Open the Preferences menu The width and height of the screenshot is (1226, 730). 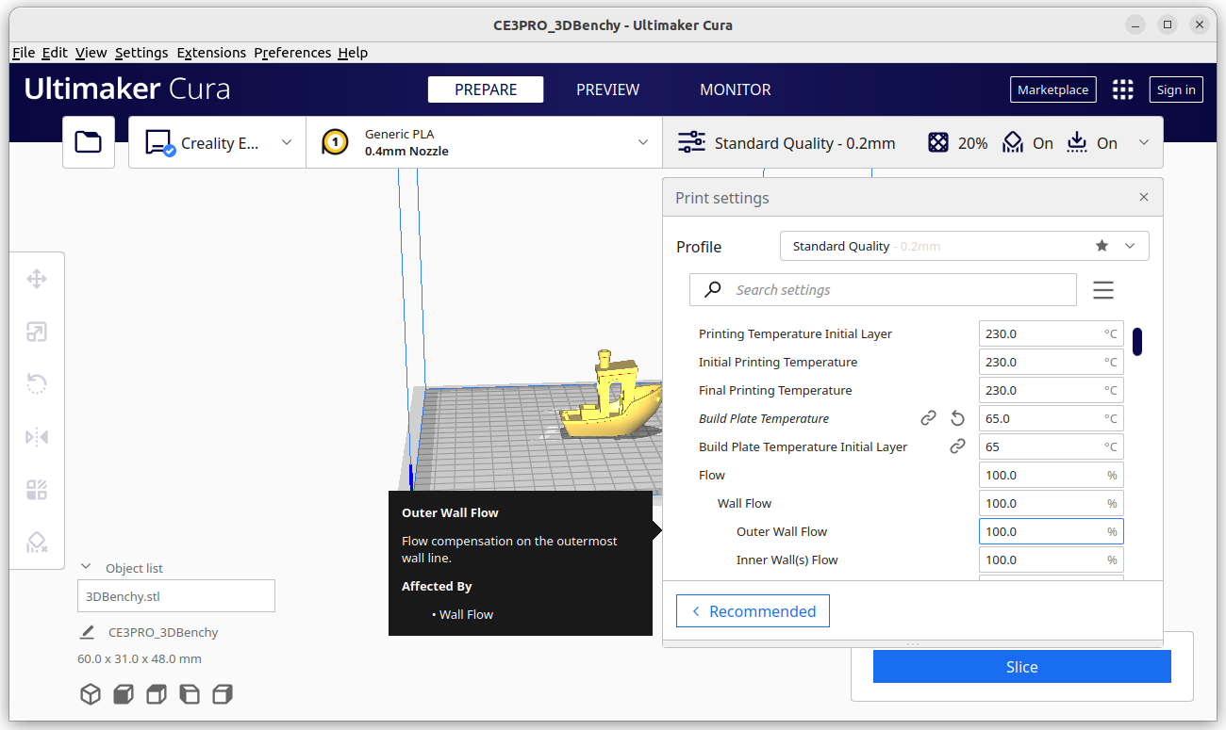click(x=292, y=53)
